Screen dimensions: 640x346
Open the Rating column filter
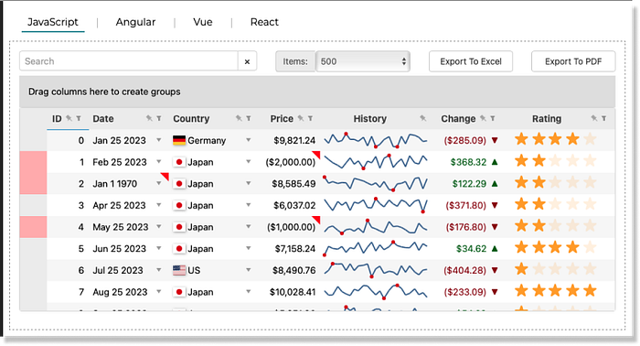tap(603, 118)
